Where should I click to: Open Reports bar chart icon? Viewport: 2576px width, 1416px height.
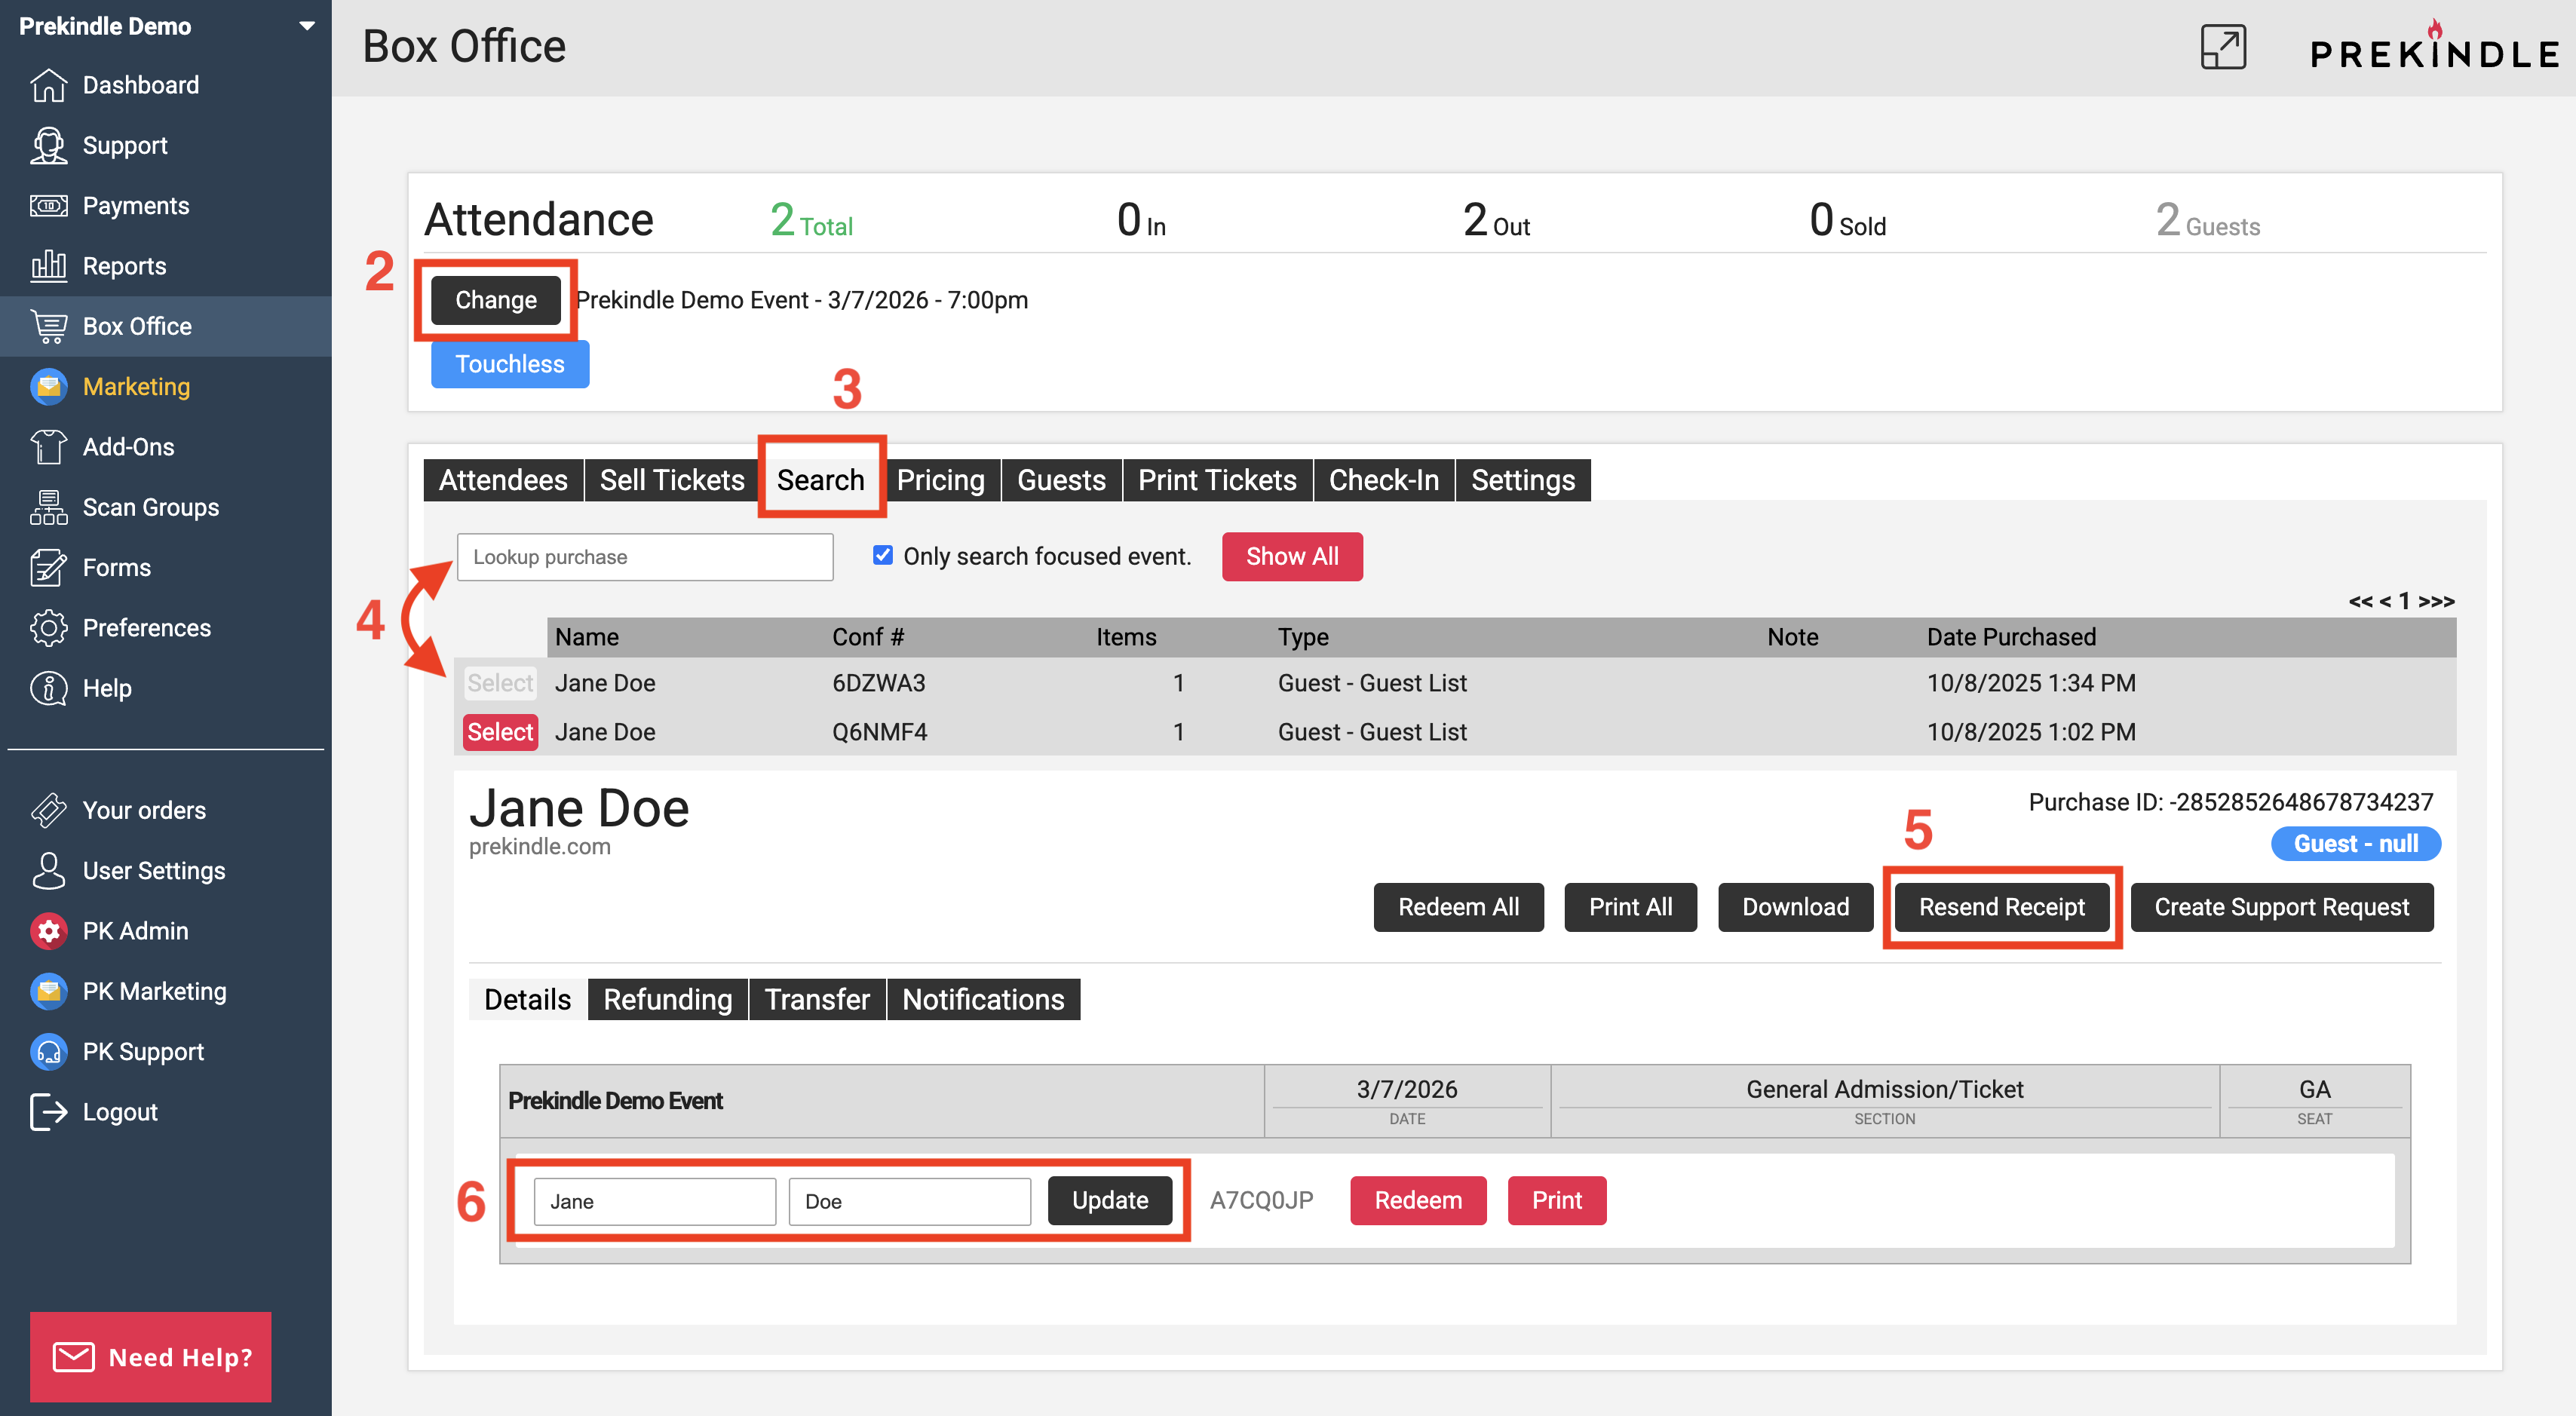pos(48,266)
